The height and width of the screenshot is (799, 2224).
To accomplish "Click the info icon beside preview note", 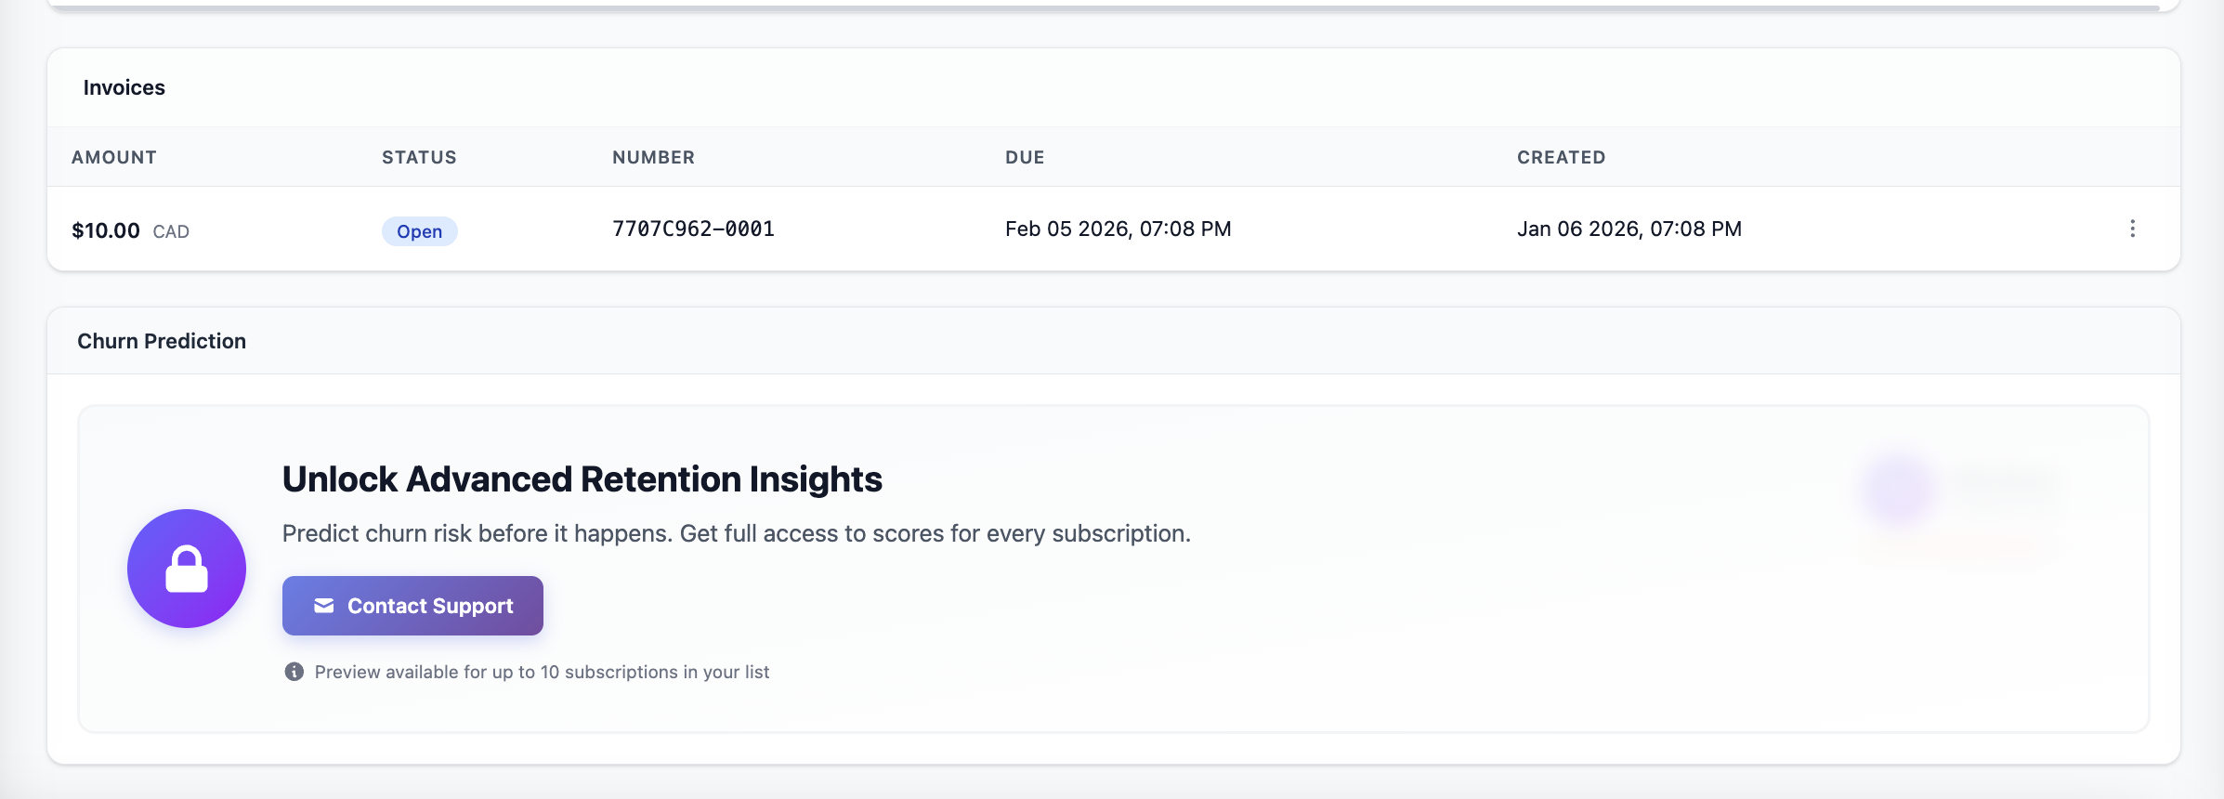I will 294,672.
